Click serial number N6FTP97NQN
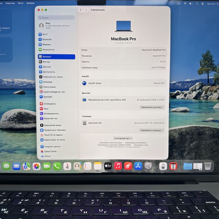219x219 pixels. pos(158,68)
